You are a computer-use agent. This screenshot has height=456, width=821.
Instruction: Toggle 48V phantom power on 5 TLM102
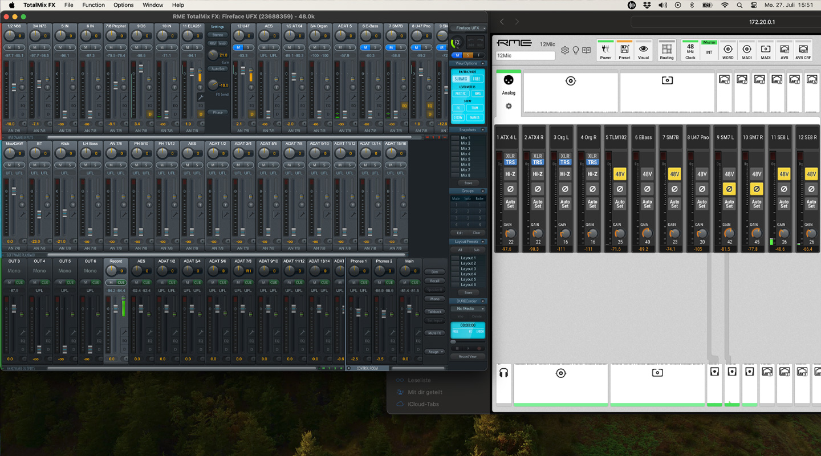tap(620, 174)
